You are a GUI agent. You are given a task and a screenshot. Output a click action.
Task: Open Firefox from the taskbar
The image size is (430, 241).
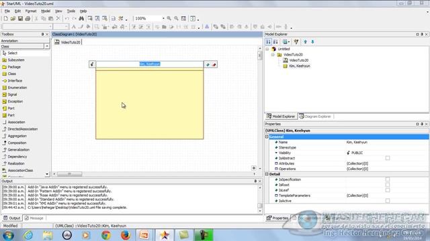pyautogui.click(x=126, y=235)
